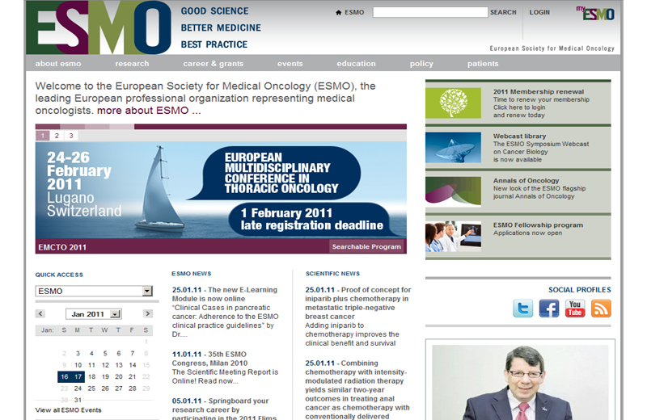Open the EMCTO 2011 banner caption
Screen dimensions: 647x420
point(62,247)
